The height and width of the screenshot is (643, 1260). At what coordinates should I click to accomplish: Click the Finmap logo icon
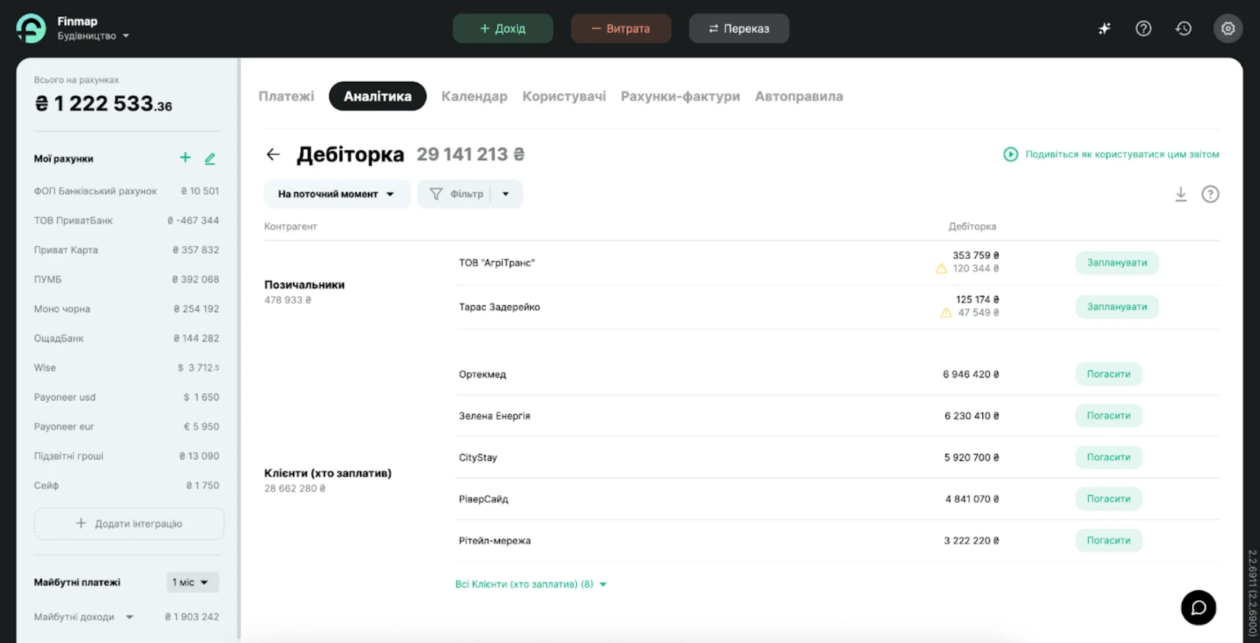31,29
